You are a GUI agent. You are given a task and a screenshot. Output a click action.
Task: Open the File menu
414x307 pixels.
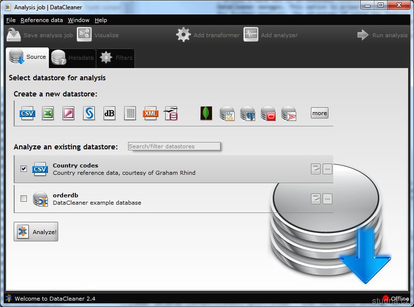pyautogui.click(x=11, y=20)
